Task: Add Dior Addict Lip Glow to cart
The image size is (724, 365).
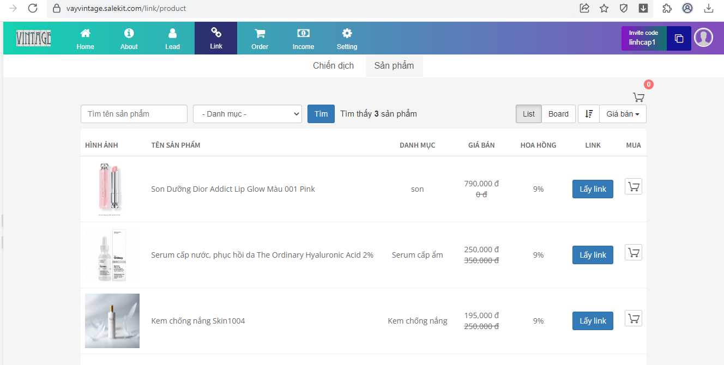Action: point(633,187)
